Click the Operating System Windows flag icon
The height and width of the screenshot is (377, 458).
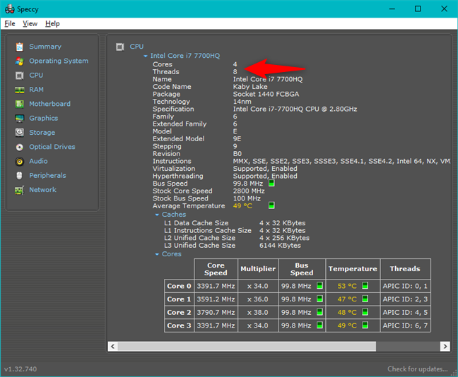(x=20, y=61)
